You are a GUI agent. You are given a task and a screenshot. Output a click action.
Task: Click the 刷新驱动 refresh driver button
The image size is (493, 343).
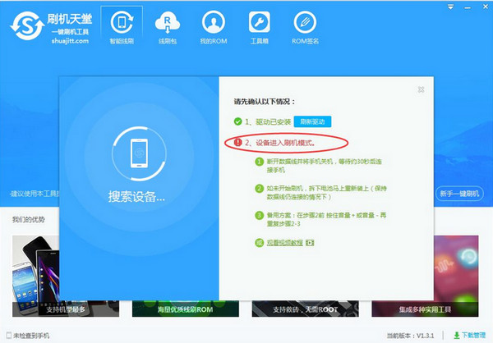pyautogui.click(x=312, y=121)
